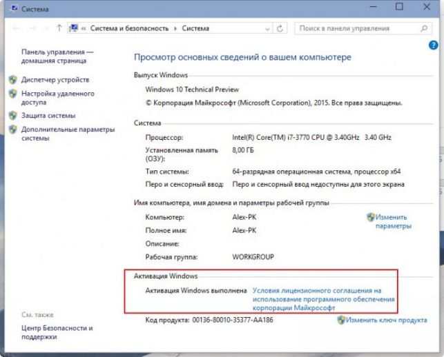Open Диспетчер устройств link

[55, 80]
